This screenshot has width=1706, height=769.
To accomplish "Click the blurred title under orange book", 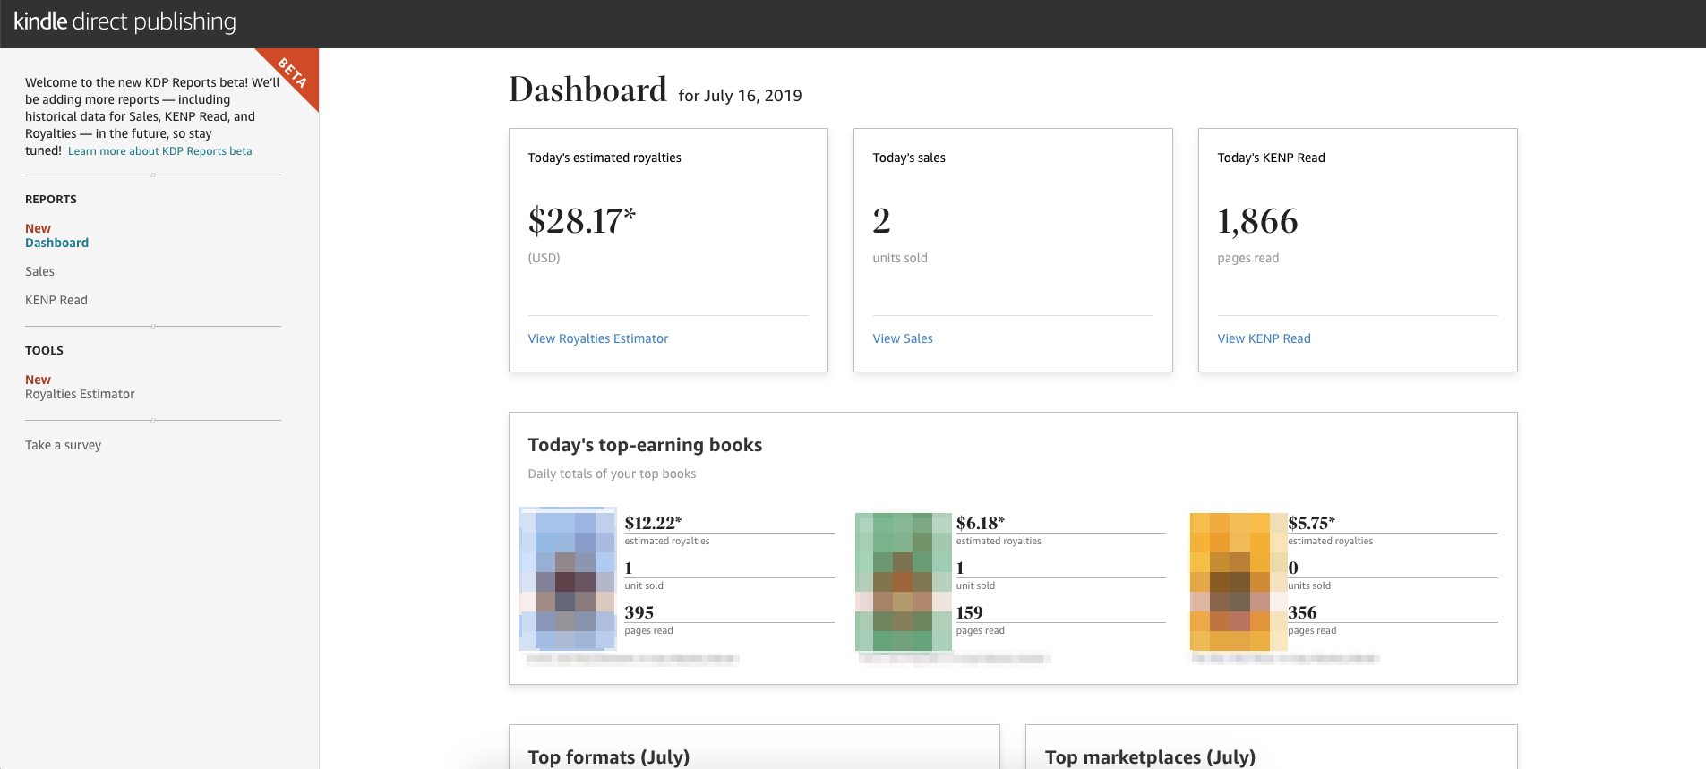I will [x=1285, y=659].
